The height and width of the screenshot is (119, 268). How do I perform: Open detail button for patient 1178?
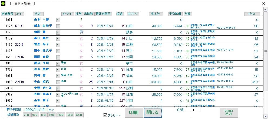click(58, 32)
